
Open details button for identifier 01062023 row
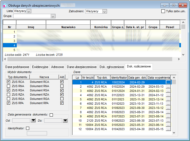point(168,120)
